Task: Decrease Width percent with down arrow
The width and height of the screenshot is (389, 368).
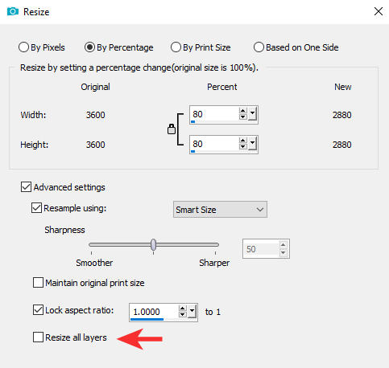Action: pos(242,117)
